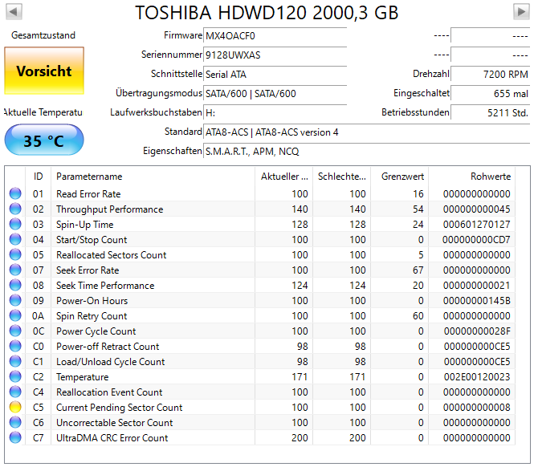Click the Schlechte... column header
Image resolution: width=534 pixels, height=467 pixels.
coord(341,177)
